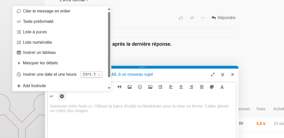Click the align left toolbar icon

tap(171, 87)
